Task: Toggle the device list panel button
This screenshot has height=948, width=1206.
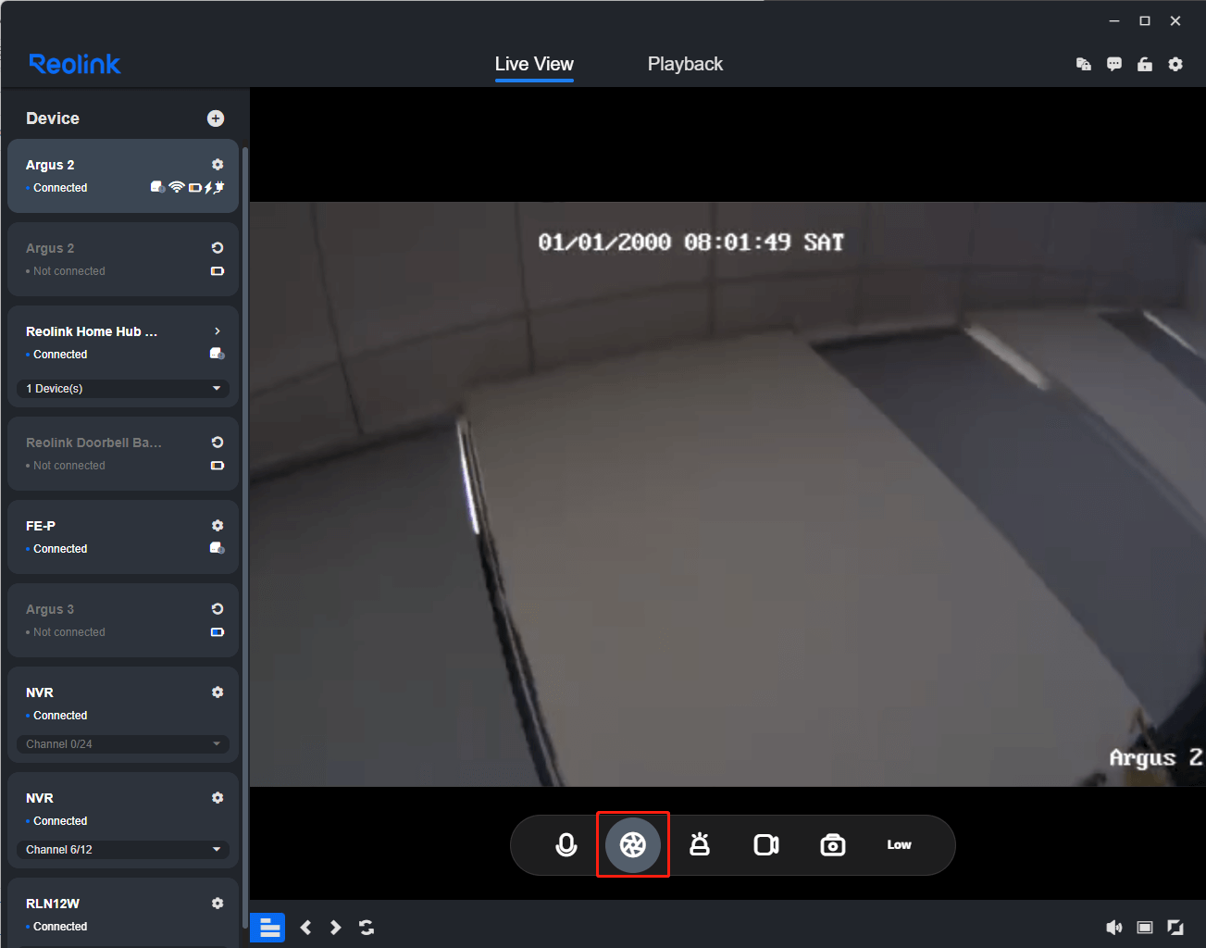Action: [268, 928]
